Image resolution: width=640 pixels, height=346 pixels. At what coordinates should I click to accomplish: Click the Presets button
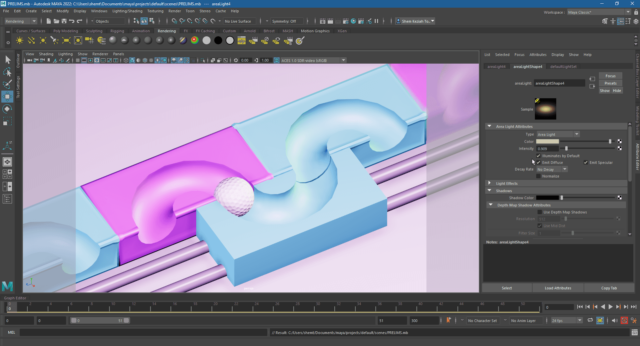610,83
